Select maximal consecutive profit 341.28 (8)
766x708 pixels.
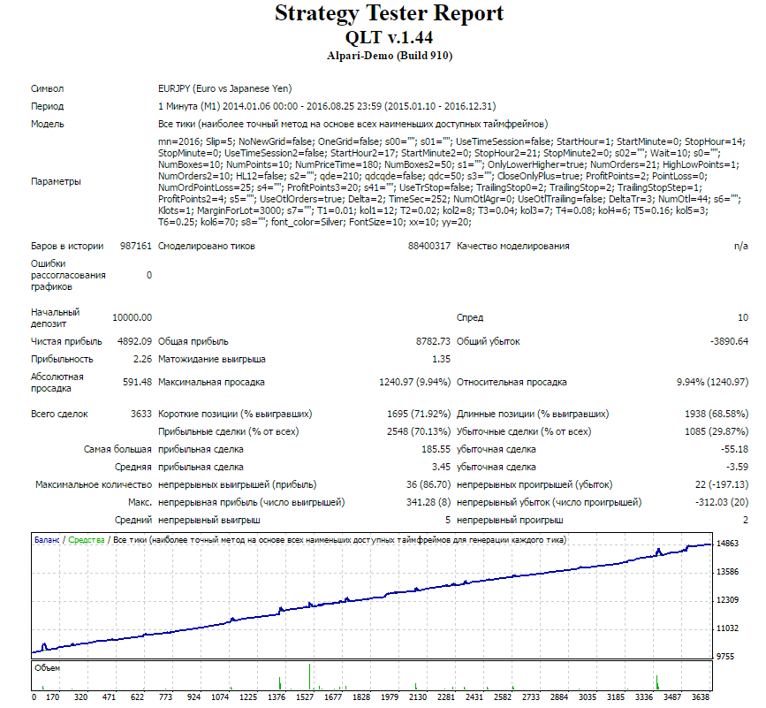click(429, 502)
